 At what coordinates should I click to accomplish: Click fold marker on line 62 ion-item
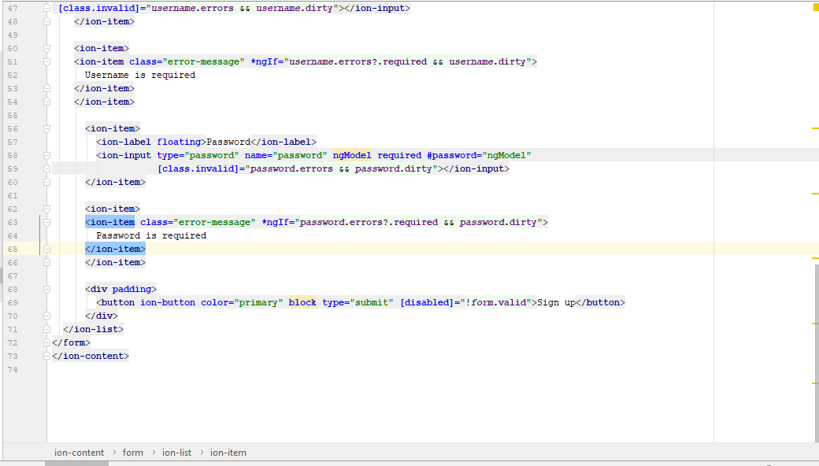click(x=47, y=209)
